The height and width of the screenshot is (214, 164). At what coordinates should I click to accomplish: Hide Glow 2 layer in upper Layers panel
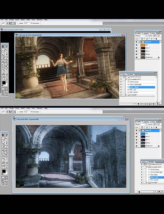point(136,48)
